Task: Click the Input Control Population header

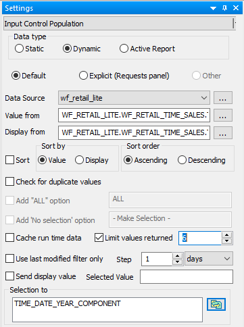Action: 118,24
